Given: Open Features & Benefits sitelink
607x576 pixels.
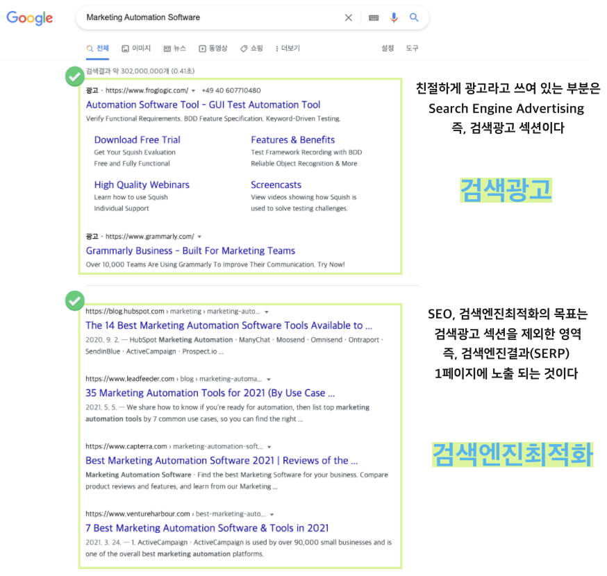Looking at the screenshot, I should click(x=292, y=139).
